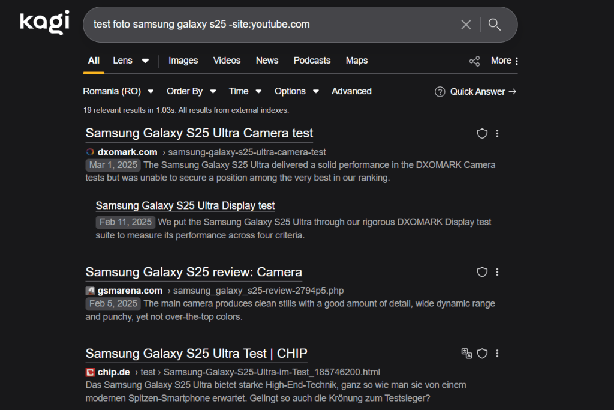Open three-dot menu for CHIP result
The height and width of the screenshot is (410, 614).
[497, 354]
